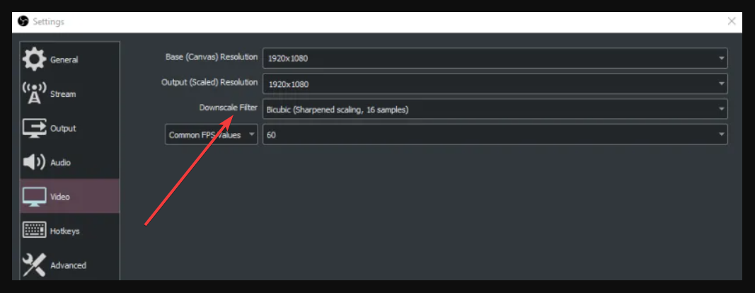
Task: Switch to Stream settings label
Action: pyautogui.click(x=63, y=94)
